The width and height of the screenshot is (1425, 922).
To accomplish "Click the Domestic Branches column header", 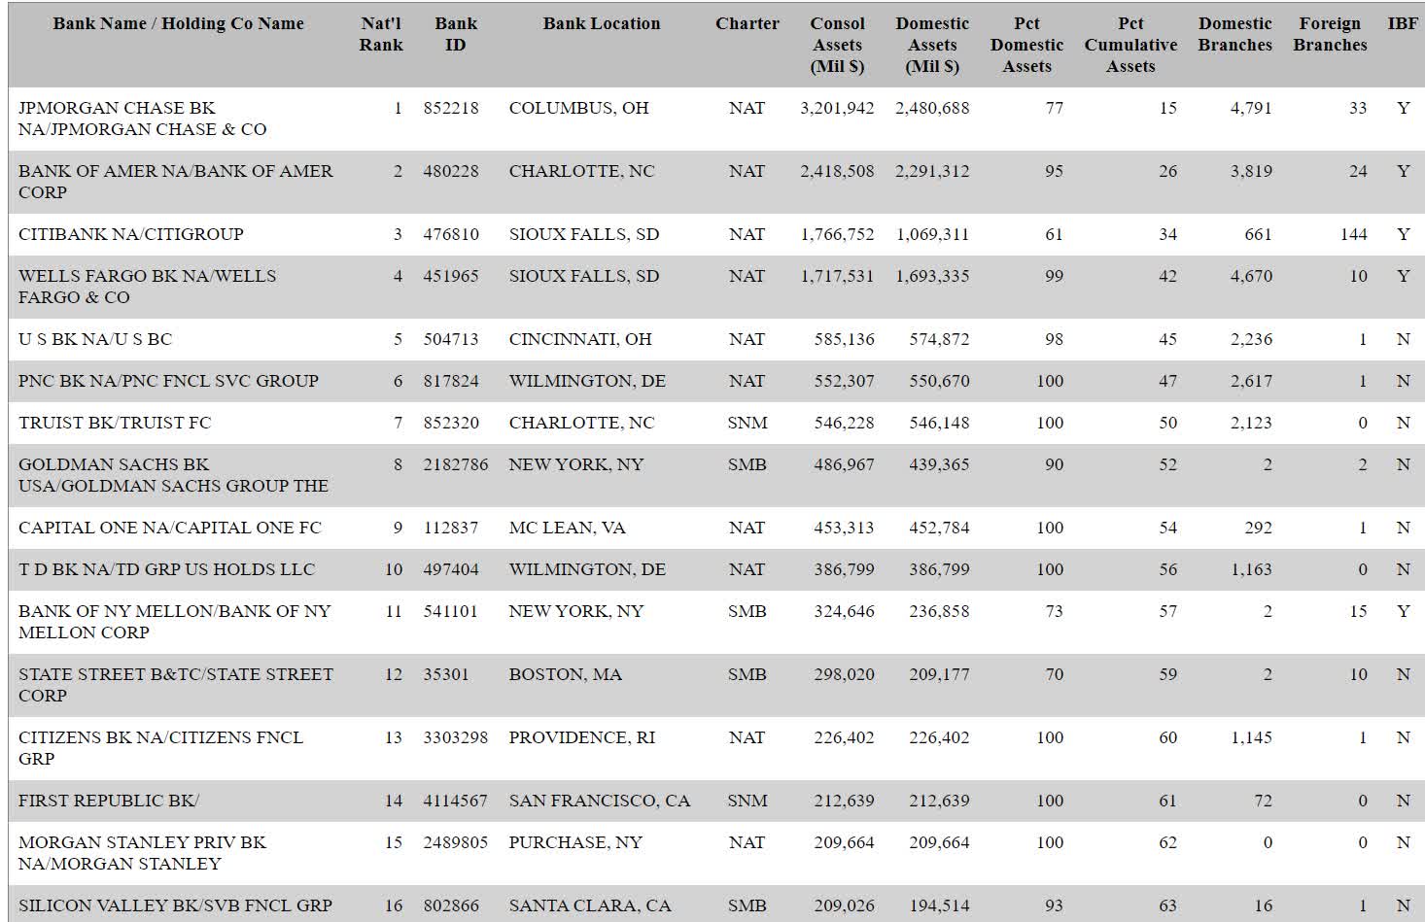I will pos(1234,34).
